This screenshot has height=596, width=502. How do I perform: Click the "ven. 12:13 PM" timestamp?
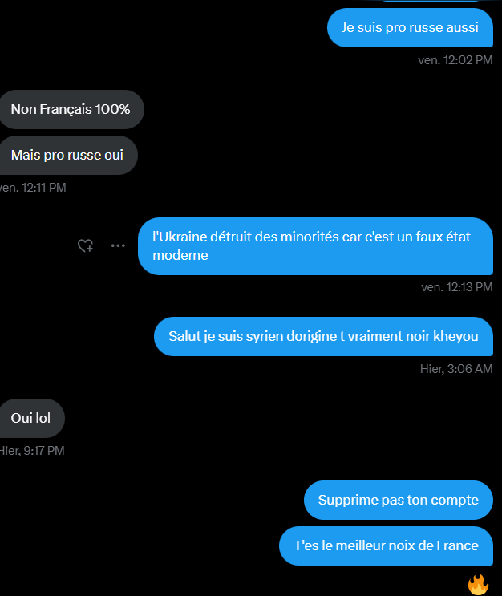tap(456, 286)
